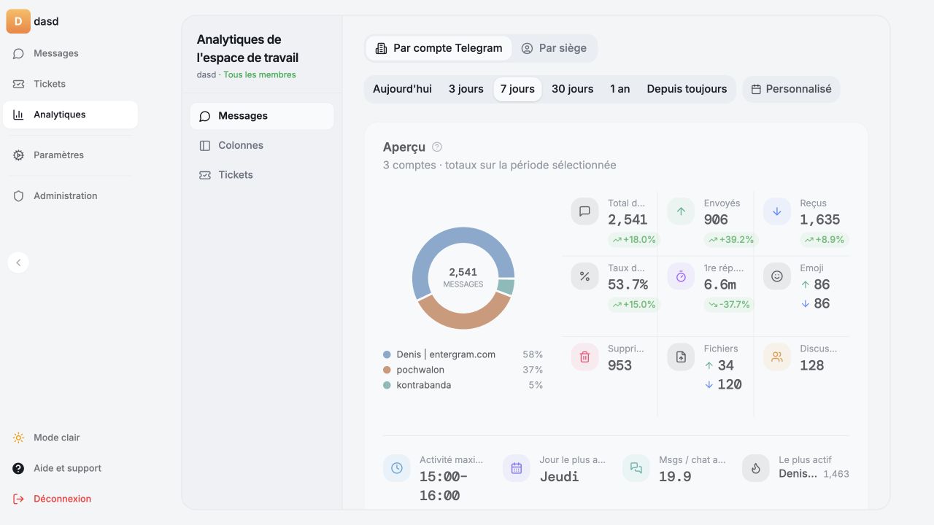Click the calendar icon for Jour le plus actif

click(x=517, y=468)
